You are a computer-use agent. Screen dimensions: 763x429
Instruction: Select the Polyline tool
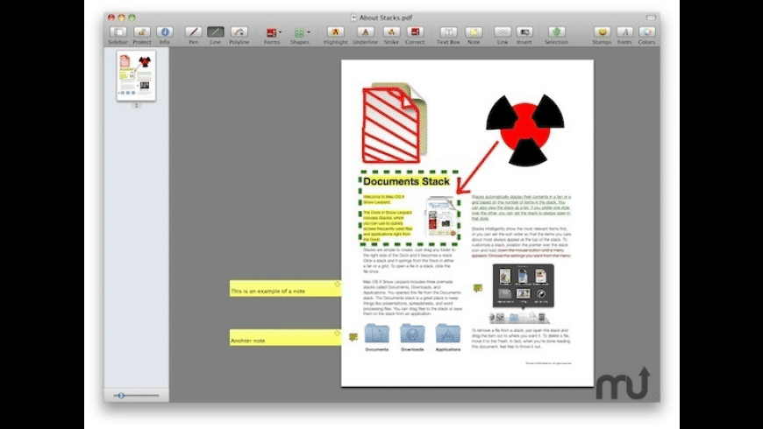(239, 32)
